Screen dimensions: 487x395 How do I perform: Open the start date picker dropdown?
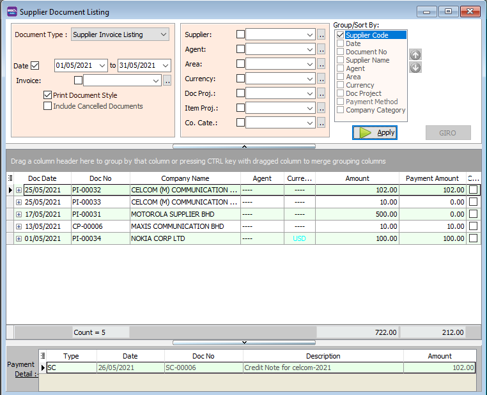tap(102, 65)
